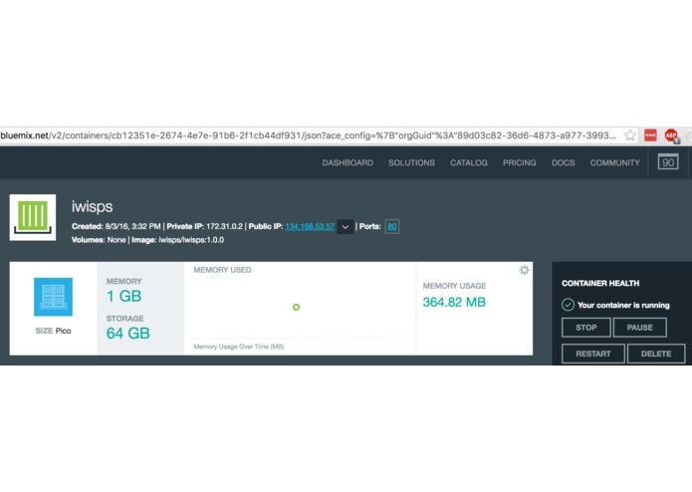The width and height of the screenshot is (692, 492).
Task: Click the Image iwisps/iwisps:1.0.0 text
Action: pyautogui.click(x=178, y=240)
